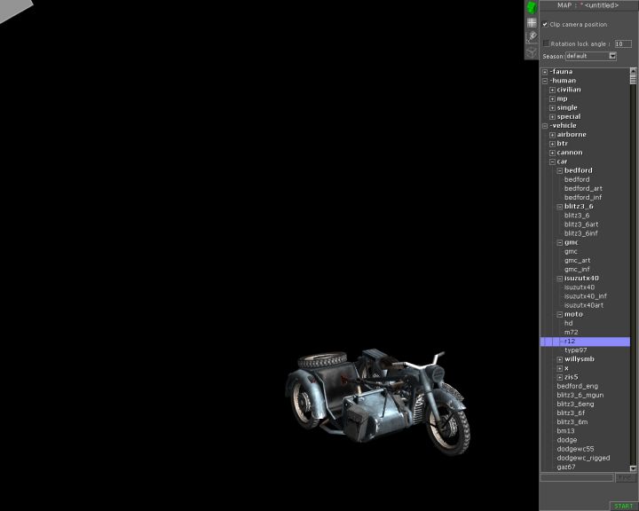The width and height of the screenshot is (639, 511).
Task: Click the wireframe cube icon
Action: coord(532,51)
